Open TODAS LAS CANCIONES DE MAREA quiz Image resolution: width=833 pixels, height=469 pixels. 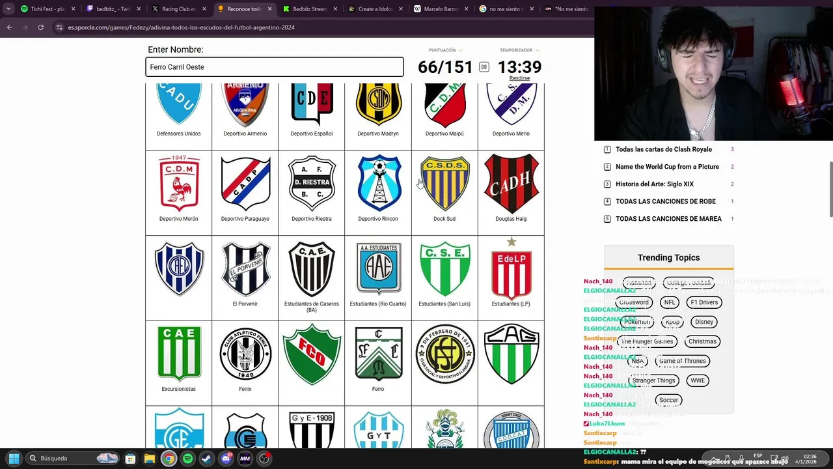[x=668, y=219]
